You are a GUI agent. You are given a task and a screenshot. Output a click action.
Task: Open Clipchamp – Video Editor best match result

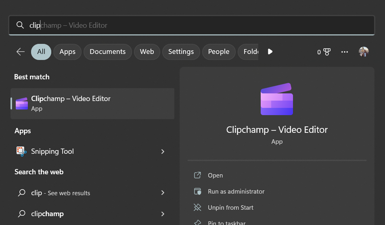(x=92, y=103)
